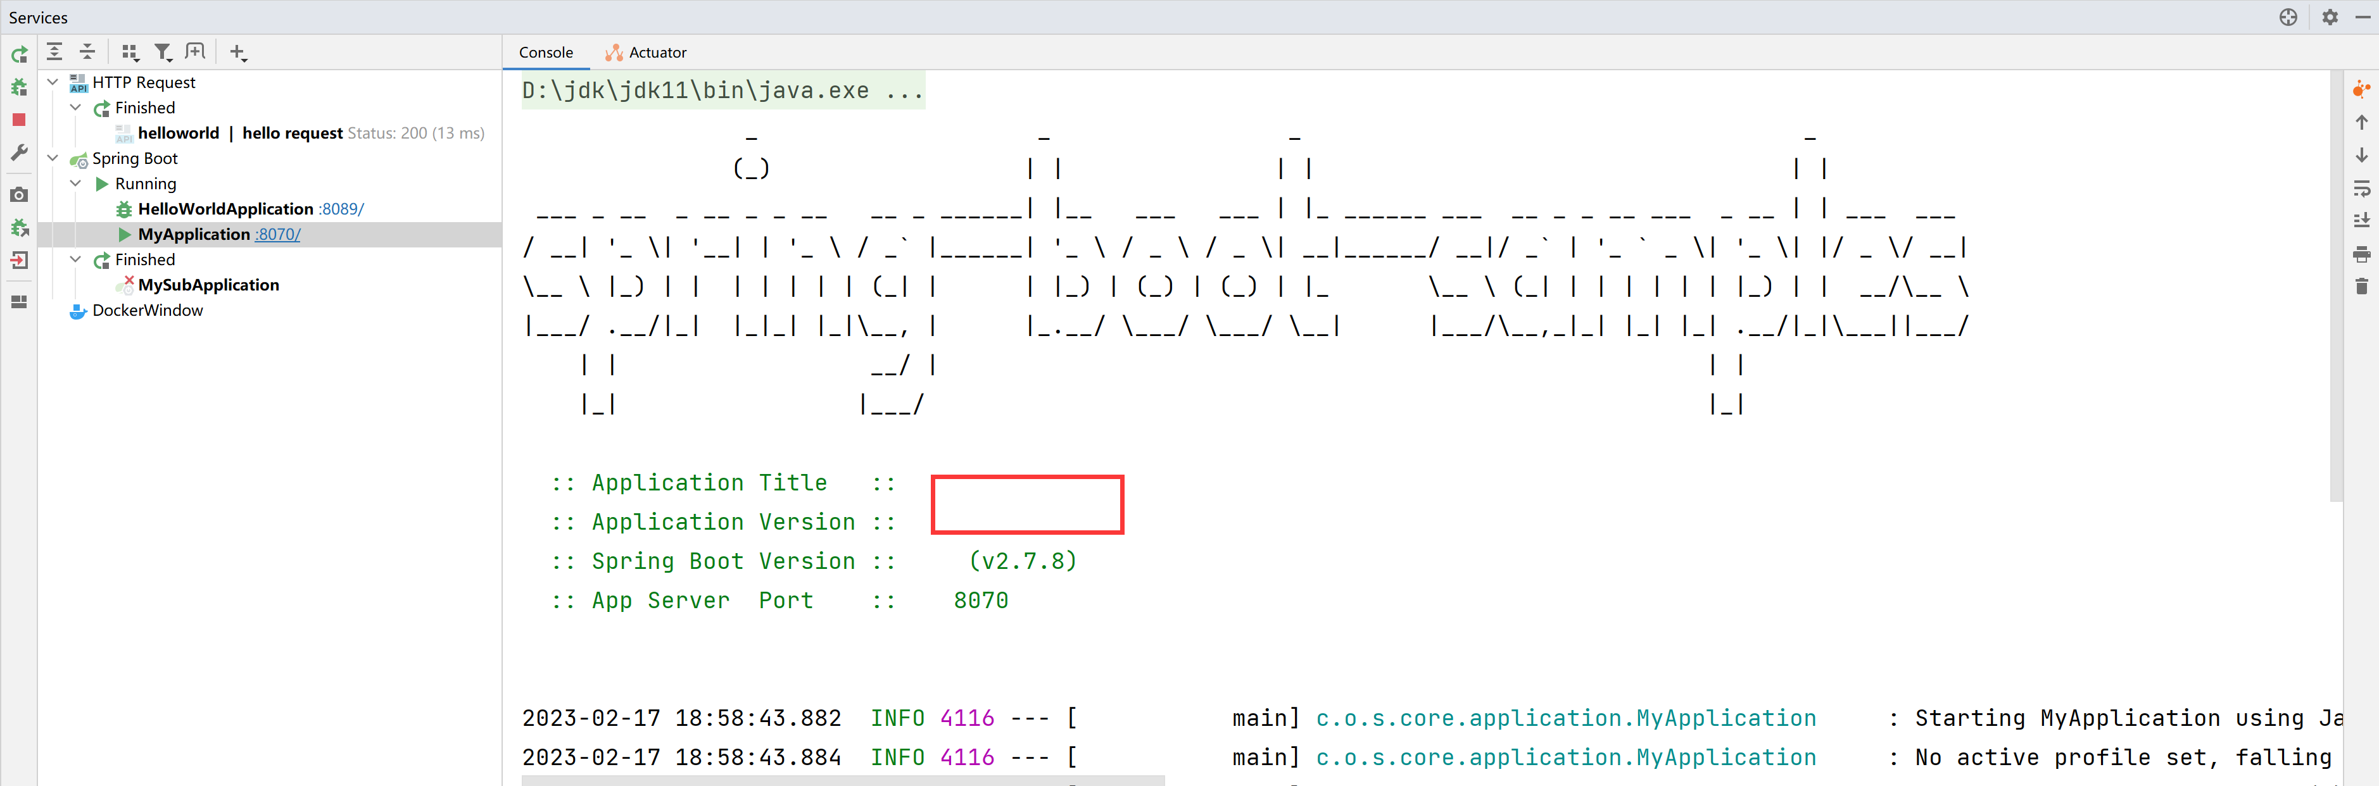Click the console vertical scrollbar
The width and height of the screenshot is (2379, 786).
pos(2335,286)
